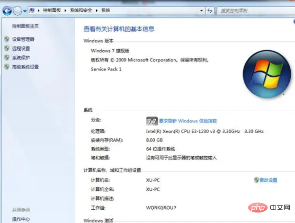Click the 查看有关计算机的基本信息 heading

(x=119, y=29)
